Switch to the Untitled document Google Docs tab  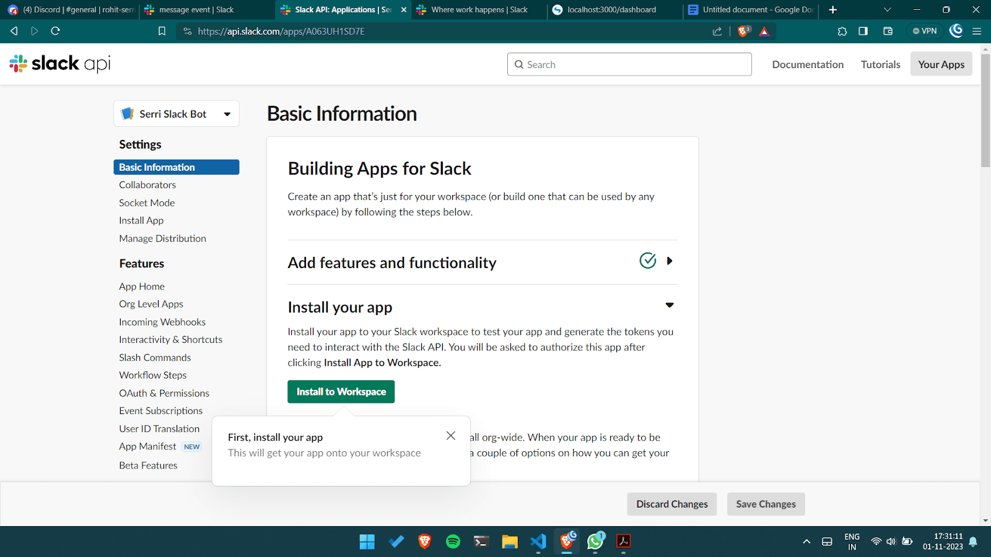point(751,10)
